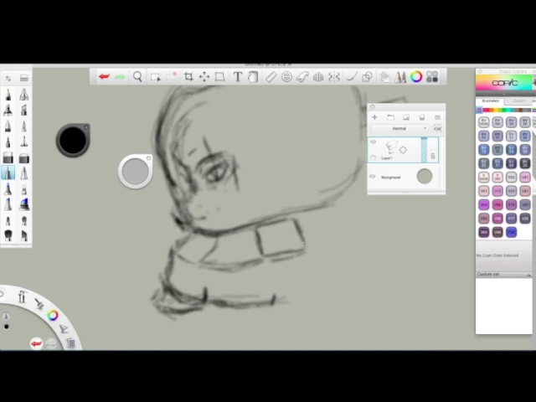This screenshot has height=402, width=536.
Task: Open the Normal blend mode dropdown
Action: 399,128
